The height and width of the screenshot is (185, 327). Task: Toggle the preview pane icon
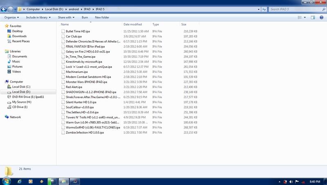[313, 17]
